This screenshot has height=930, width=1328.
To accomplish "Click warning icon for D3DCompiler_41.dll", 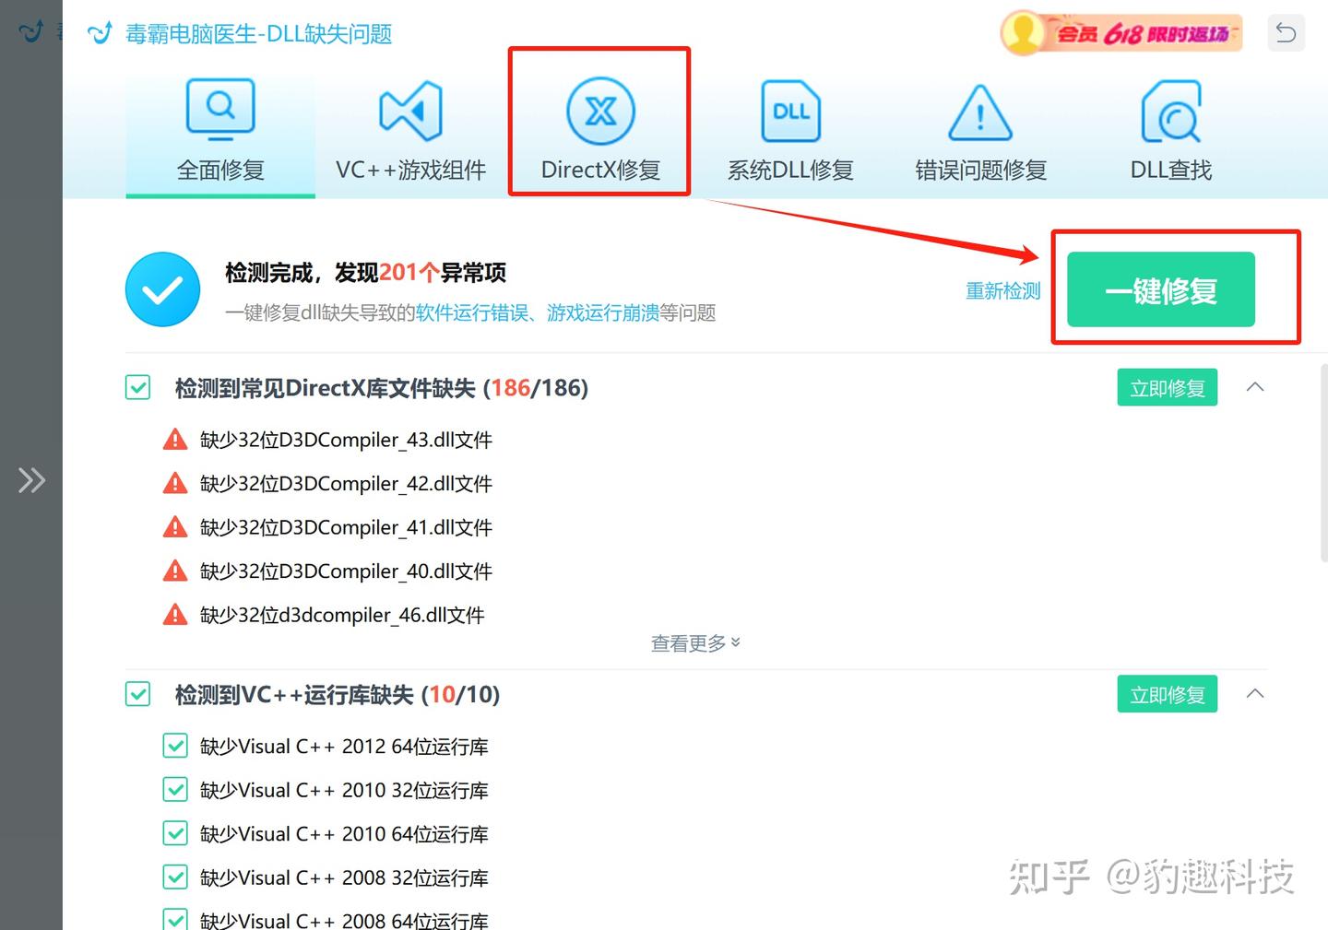I will [x=175, y=527].
